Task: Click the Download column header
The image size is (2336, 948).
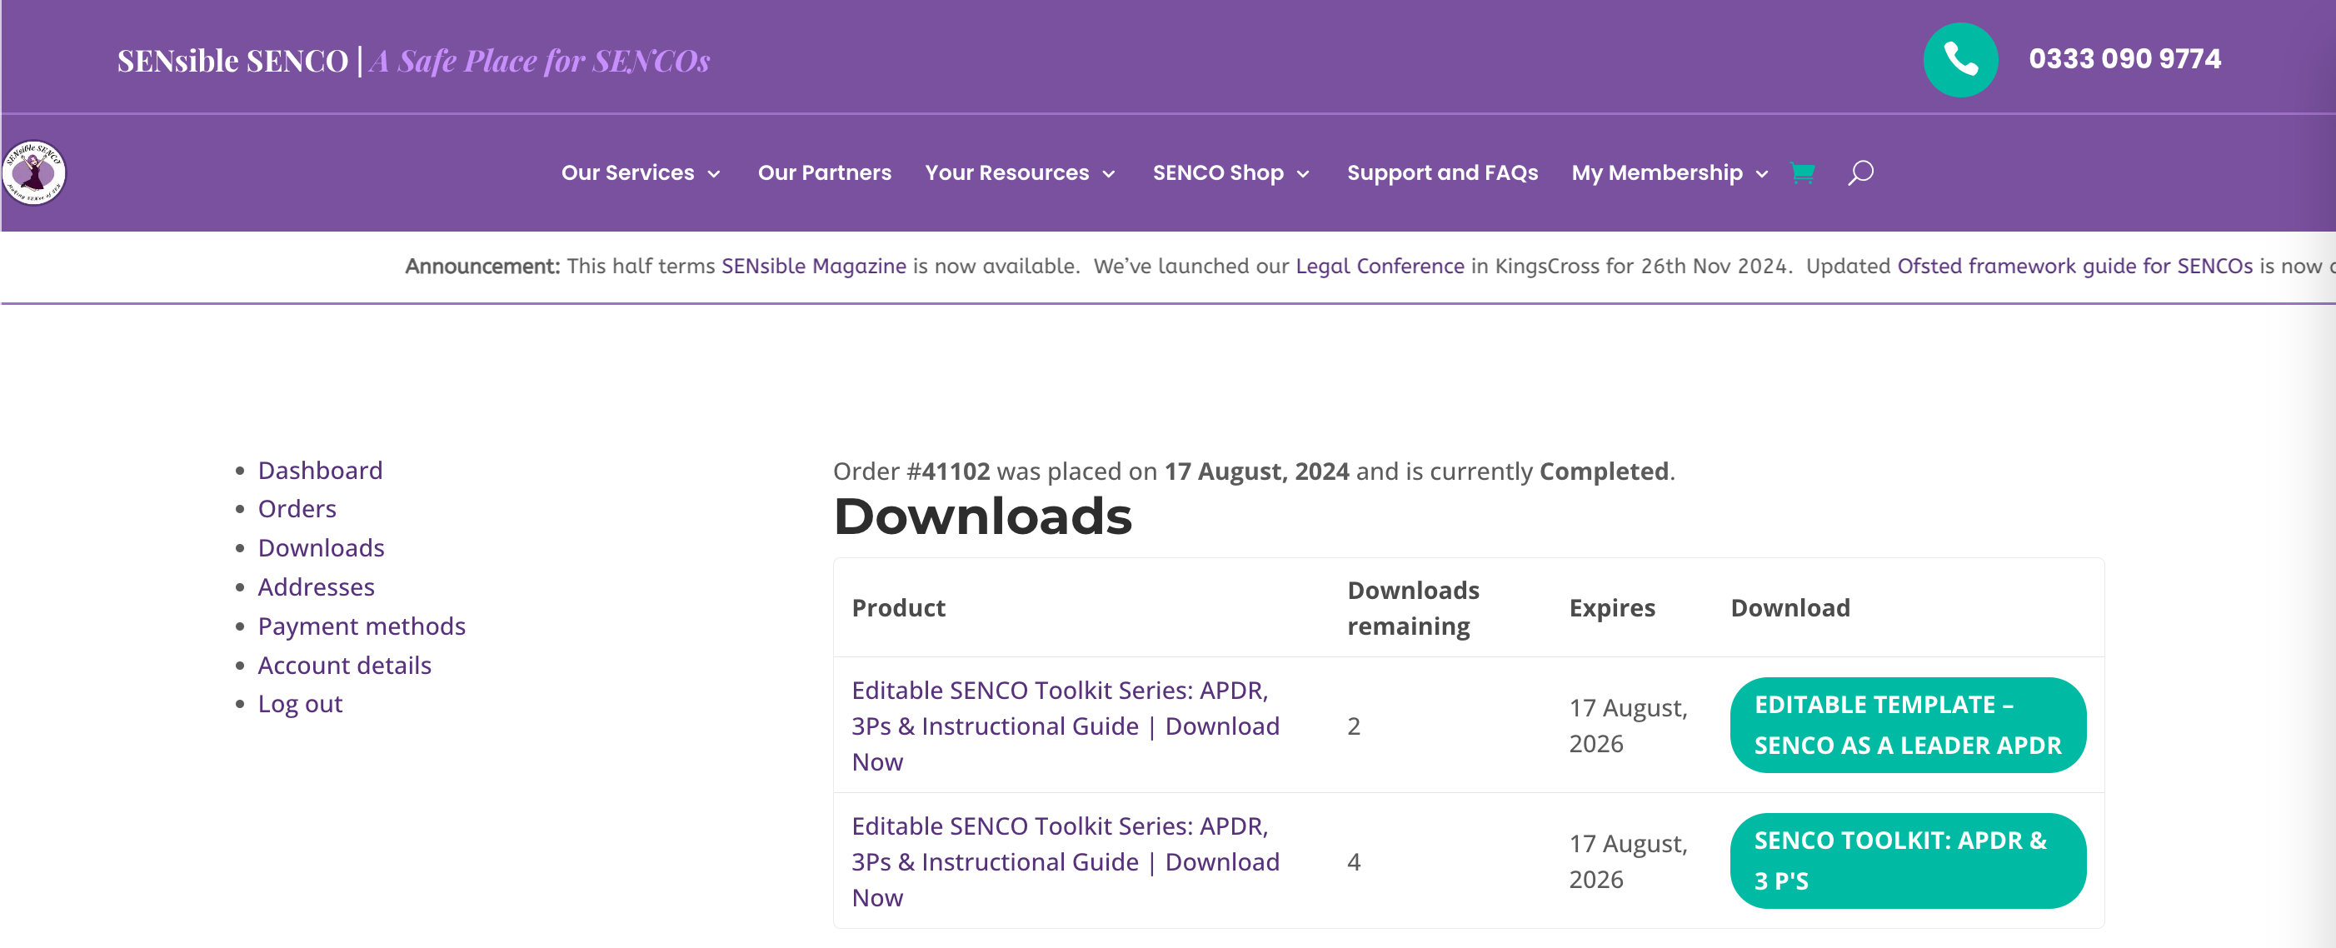Action: coord(1789,608)
